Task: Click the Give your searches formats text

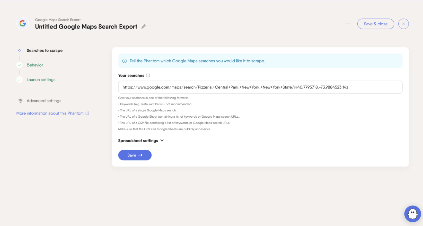Action: pos(153,98)
